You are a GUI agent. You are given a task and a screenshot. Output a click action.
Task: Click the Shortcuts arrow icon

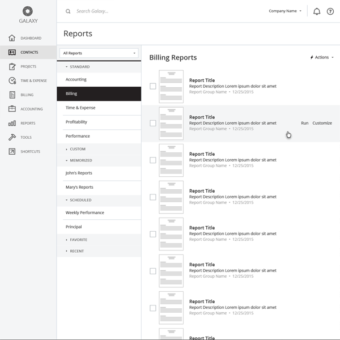(12, 151)
